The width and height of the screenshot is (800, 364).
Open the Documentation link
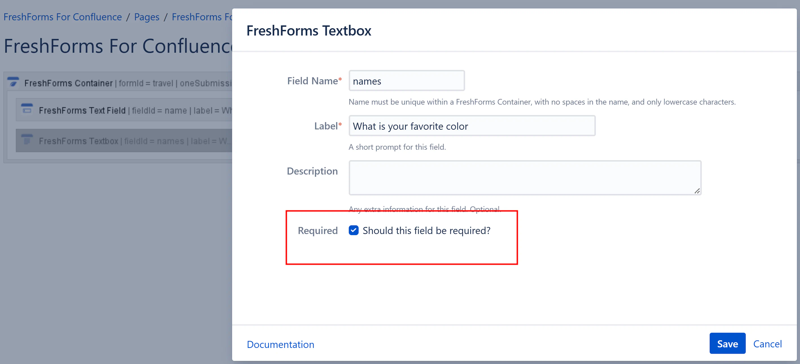click(280, 344)
